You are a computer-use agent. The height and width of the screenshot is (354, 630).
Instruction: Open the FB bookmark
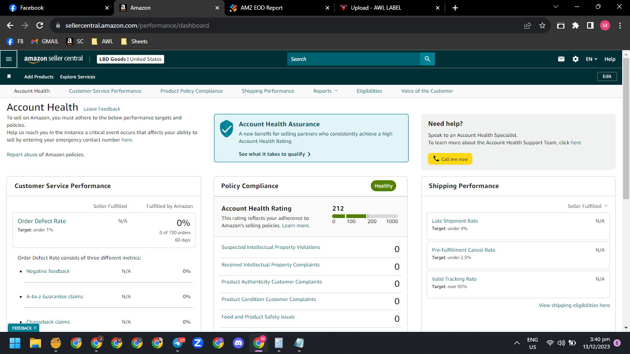click(x=15, y=41)
